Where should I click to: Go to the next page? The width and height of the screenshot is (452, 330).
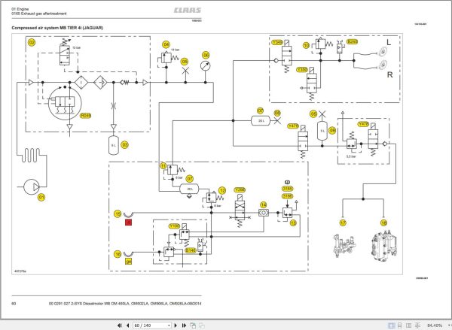176,325
